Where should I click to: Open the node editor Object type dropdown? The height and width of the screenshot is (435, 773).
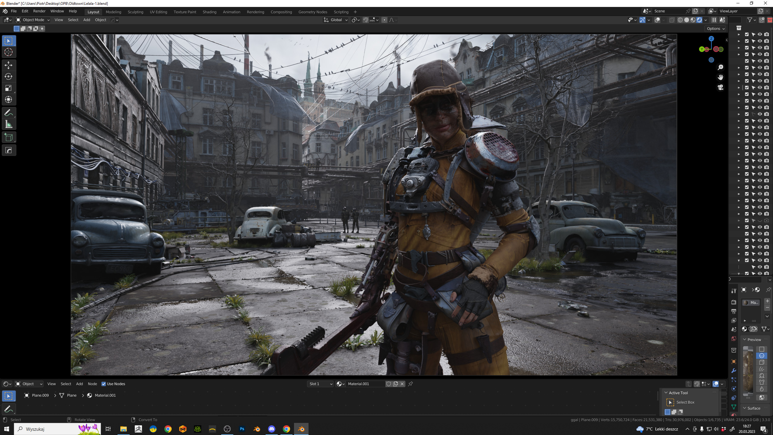(29, 384)
